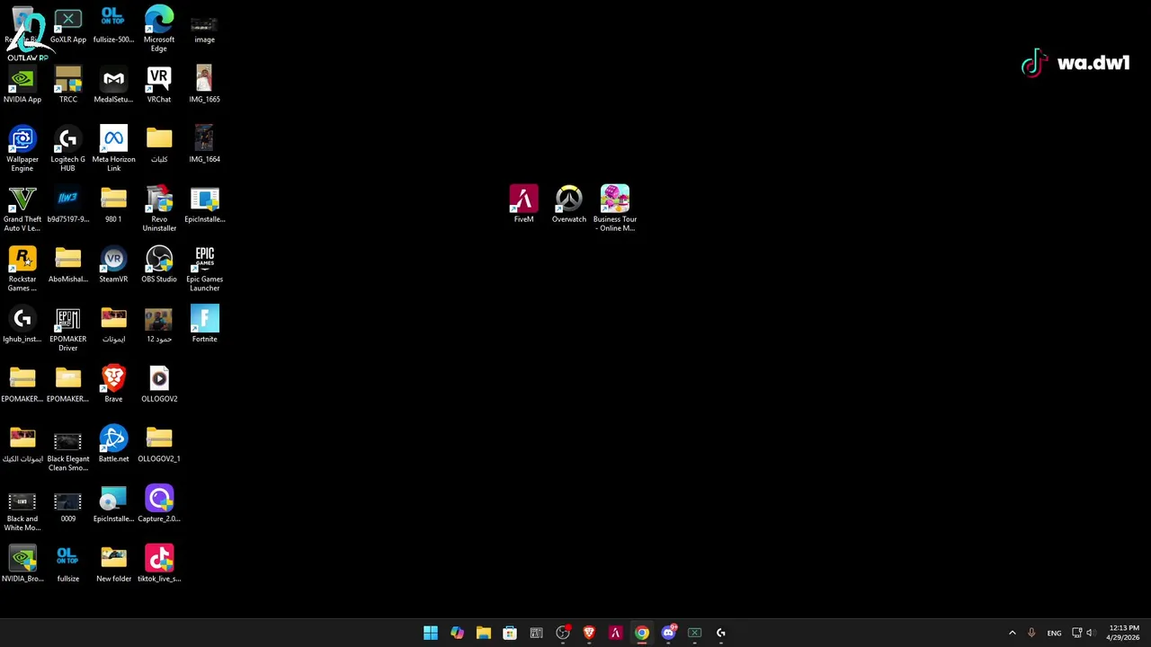Select the AboMishal folder
Image resolution: width=1151 pixels, height=647 pixels.
pyautogui.click(x=68, y=265)
